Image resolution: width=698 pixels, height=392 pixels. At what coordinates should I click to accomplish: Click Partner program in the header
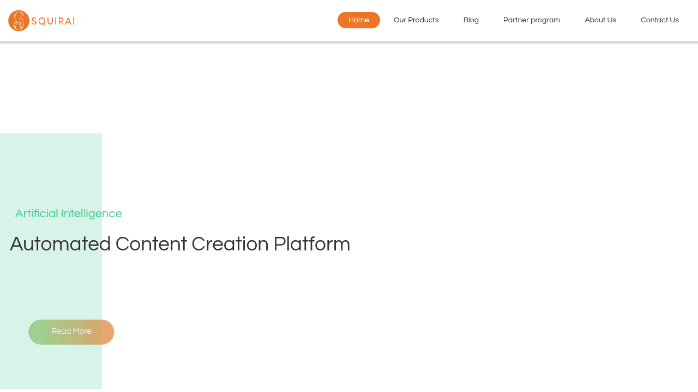(531, 20)
